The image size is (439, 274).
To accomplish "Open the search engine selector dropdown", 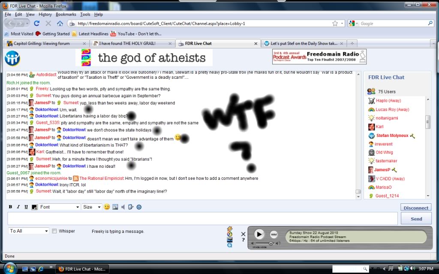I will pyautogui.click(x=354, y=24).
